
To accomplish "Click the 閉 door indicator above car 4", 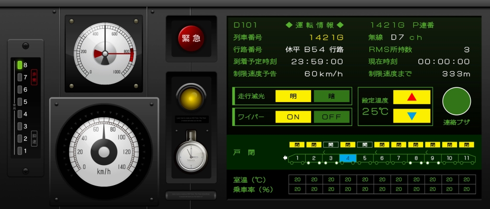I will 348,145.
